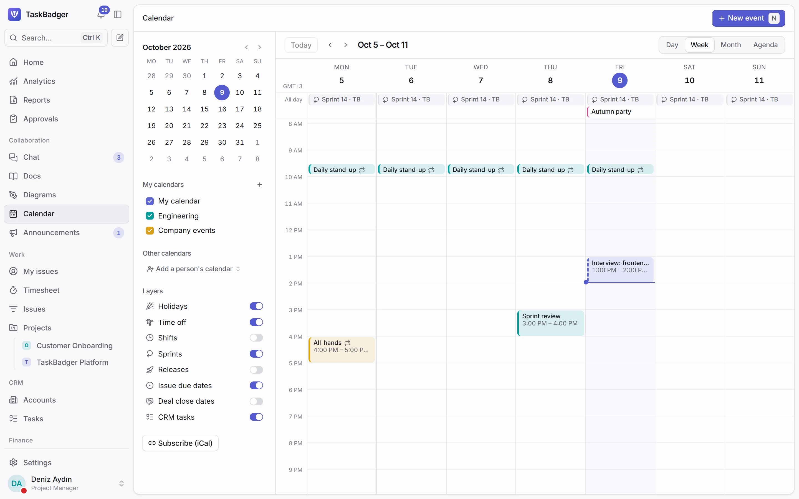Open Saturday's Sprint 14 all-day bar
The width and height of the screenshot is (799, 499).
coord(690,100)
